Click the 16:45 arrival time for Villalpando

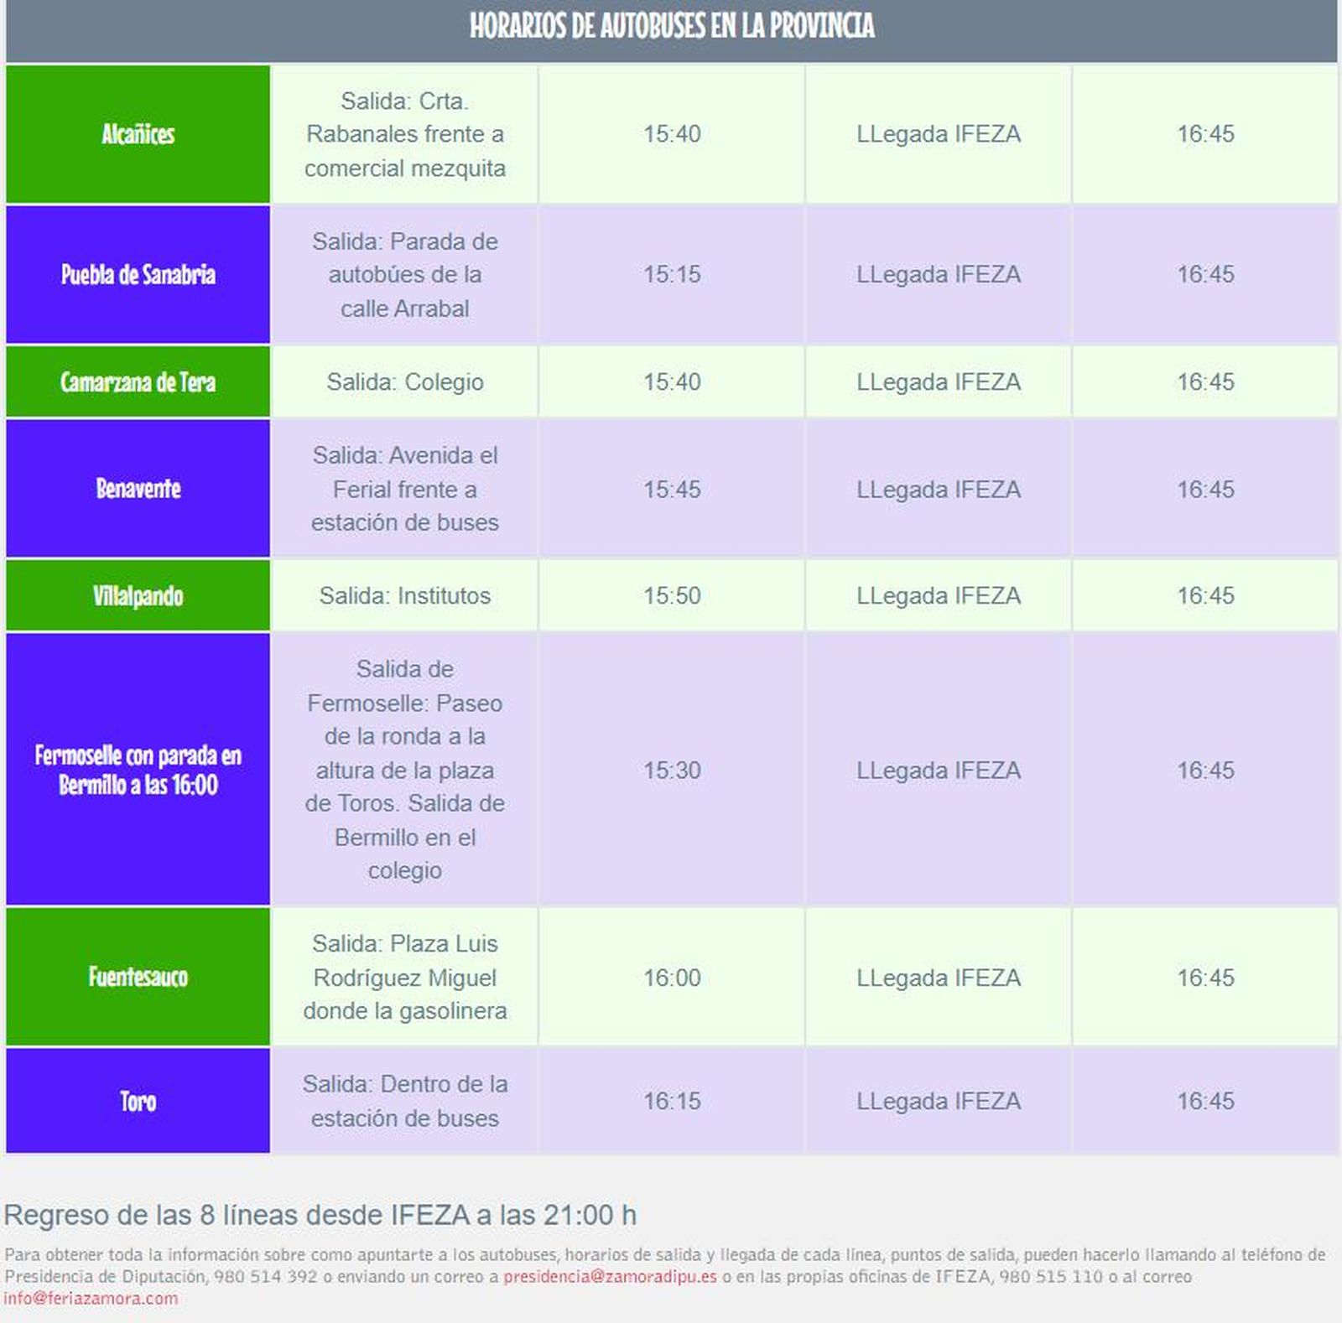[1205, 596]
